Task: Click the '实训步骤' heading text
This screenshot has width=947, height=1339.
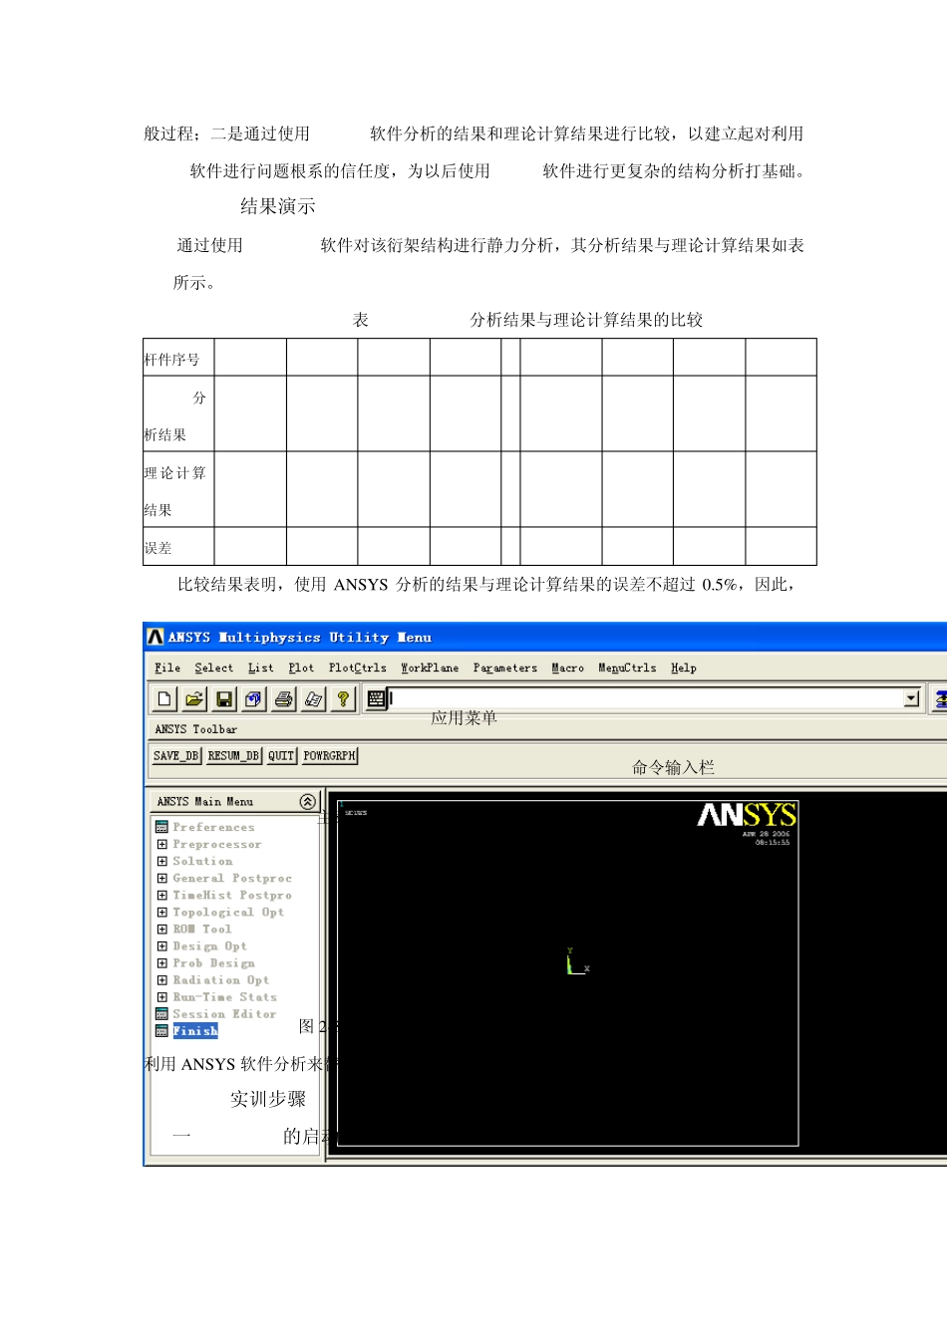Action: pos(268,1099)
